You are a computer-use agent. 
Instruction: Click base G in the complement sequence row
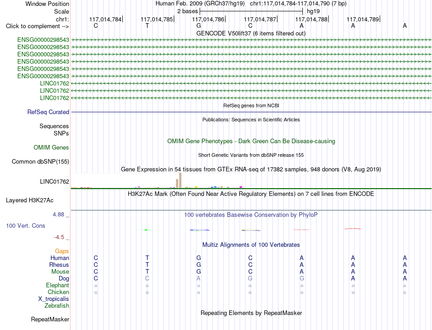(x=199, y=26)
